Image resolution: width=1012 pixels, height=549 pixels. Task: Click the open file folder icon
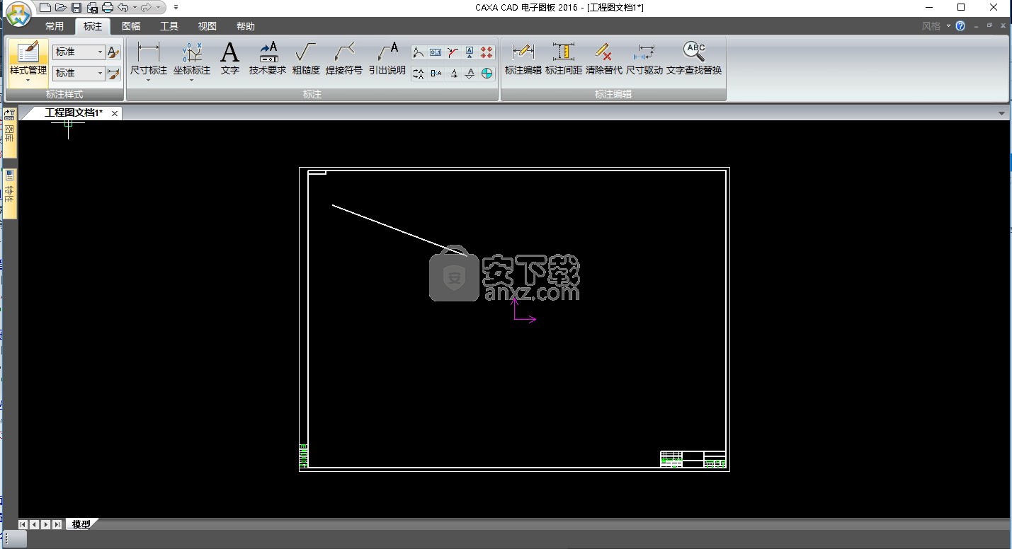click(x=61, y=8)
